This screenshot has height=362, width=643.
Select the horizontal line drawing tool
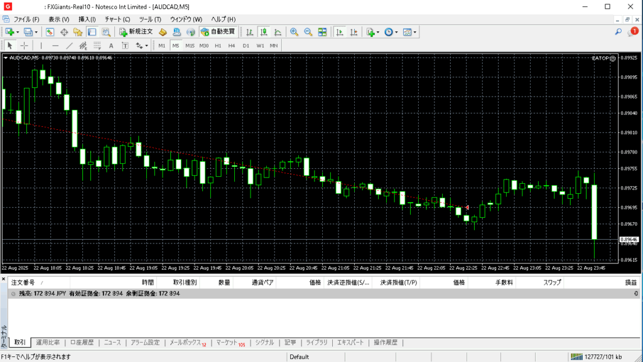click(55, 46)
